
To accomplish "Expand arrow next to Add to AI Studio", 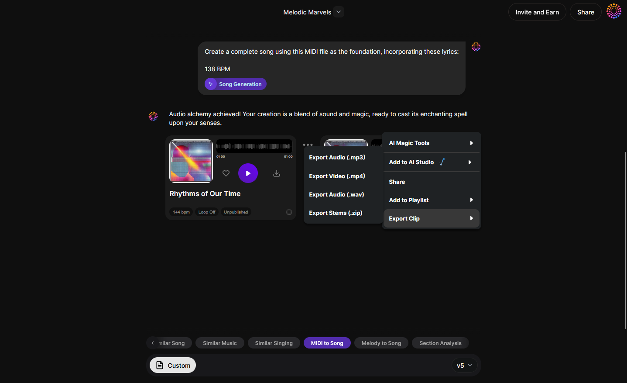I will tap(469, 162).
